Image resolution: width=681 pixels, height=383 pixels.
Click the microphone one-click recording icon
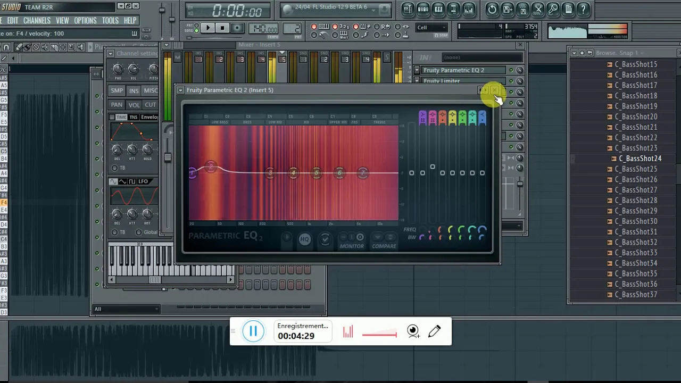click(x=553, y=9)
